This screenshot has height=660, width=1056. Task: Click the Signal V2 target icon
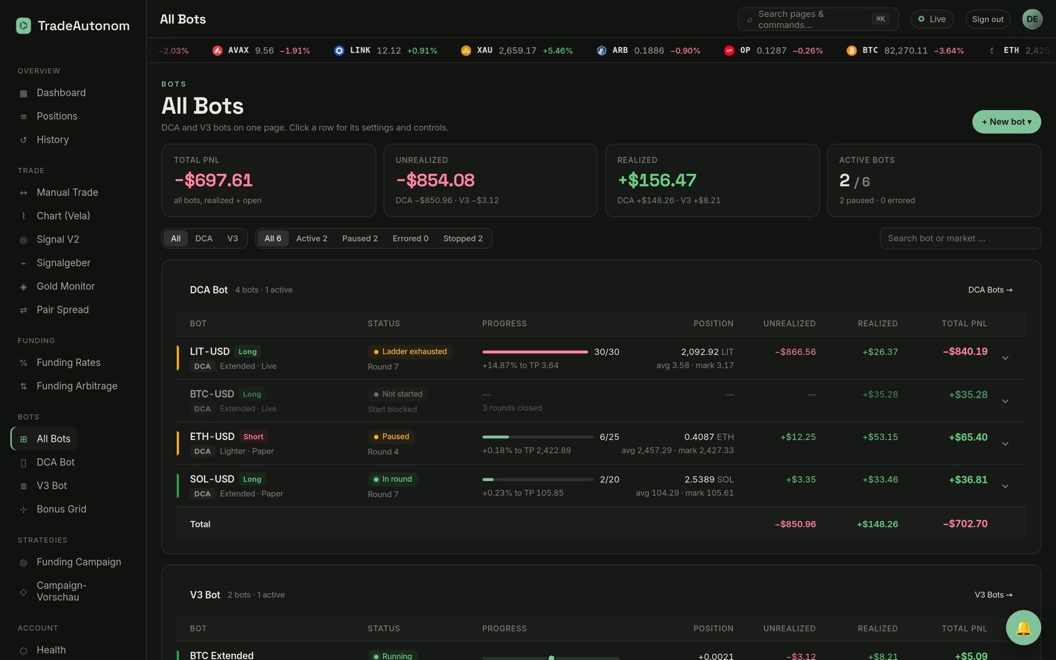pyautogui.click(x=23, y=240)
